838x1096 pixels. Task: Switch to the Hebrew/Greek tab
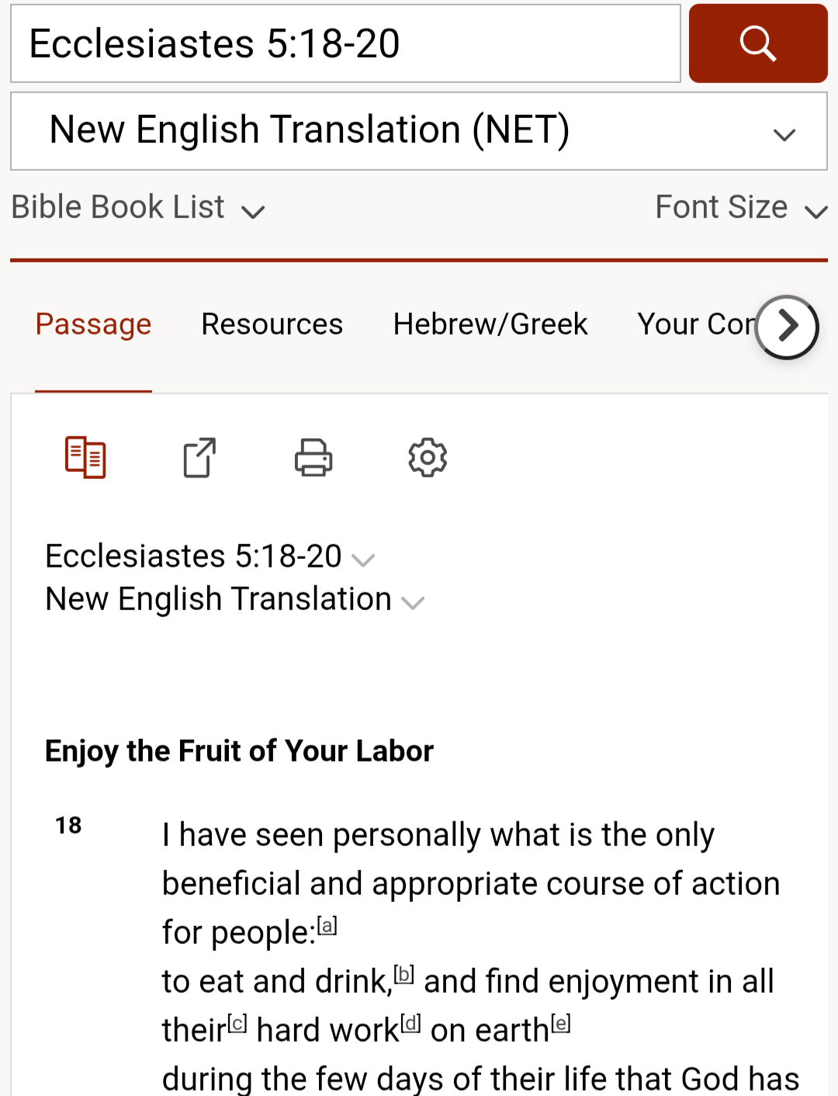490,324
